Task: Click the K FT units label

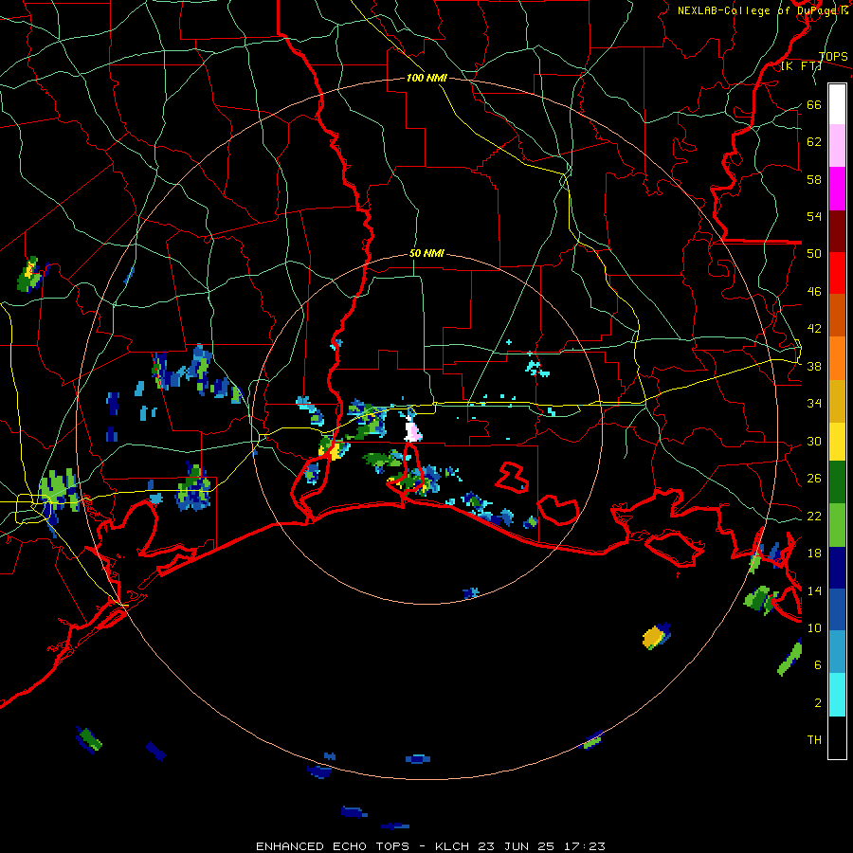Action: [801, 66]
